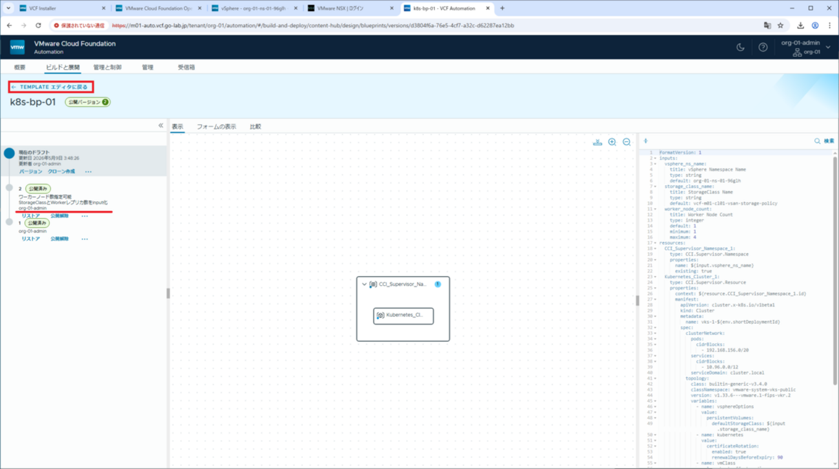839x469 pixels.
Task: Switch to VCF Installer browser tab
Action: coord(62,8)
